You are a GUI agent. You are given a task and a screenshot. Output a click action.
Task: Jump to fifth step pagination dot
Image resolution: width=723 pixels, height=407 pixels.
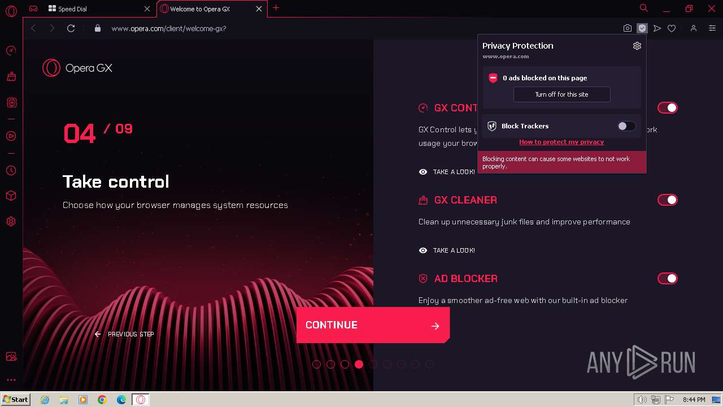[x=373, y=364]
